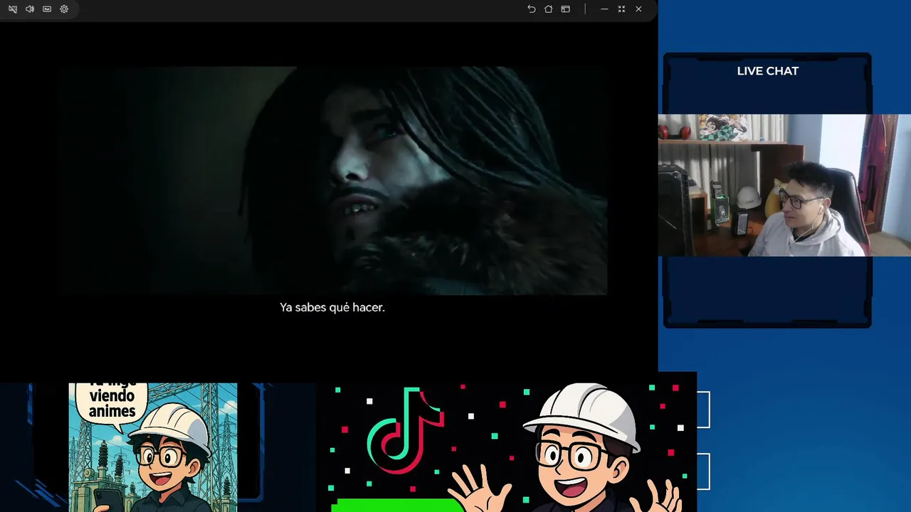This screenshot has width=911, height=512.
Task: Exit full-screen with the collapse arrows icon
Action: 621,9
